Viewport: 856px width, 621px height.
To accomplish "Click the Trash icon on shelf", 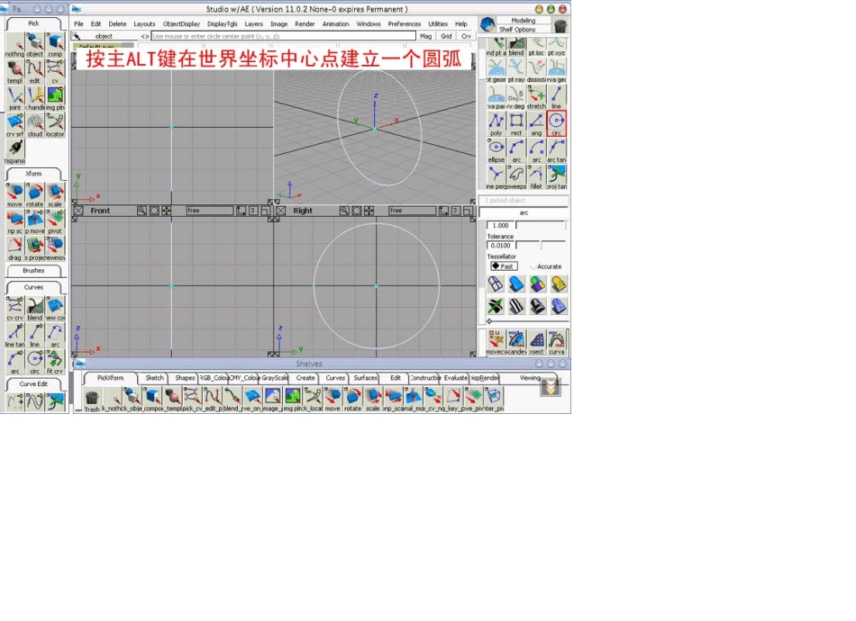I will (92, 399).
